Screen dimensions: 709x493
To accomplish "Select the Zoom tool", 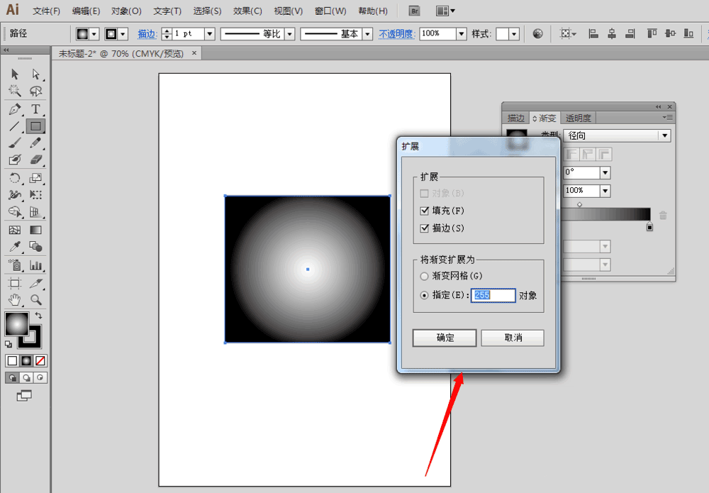I will [x=35, y=299].
